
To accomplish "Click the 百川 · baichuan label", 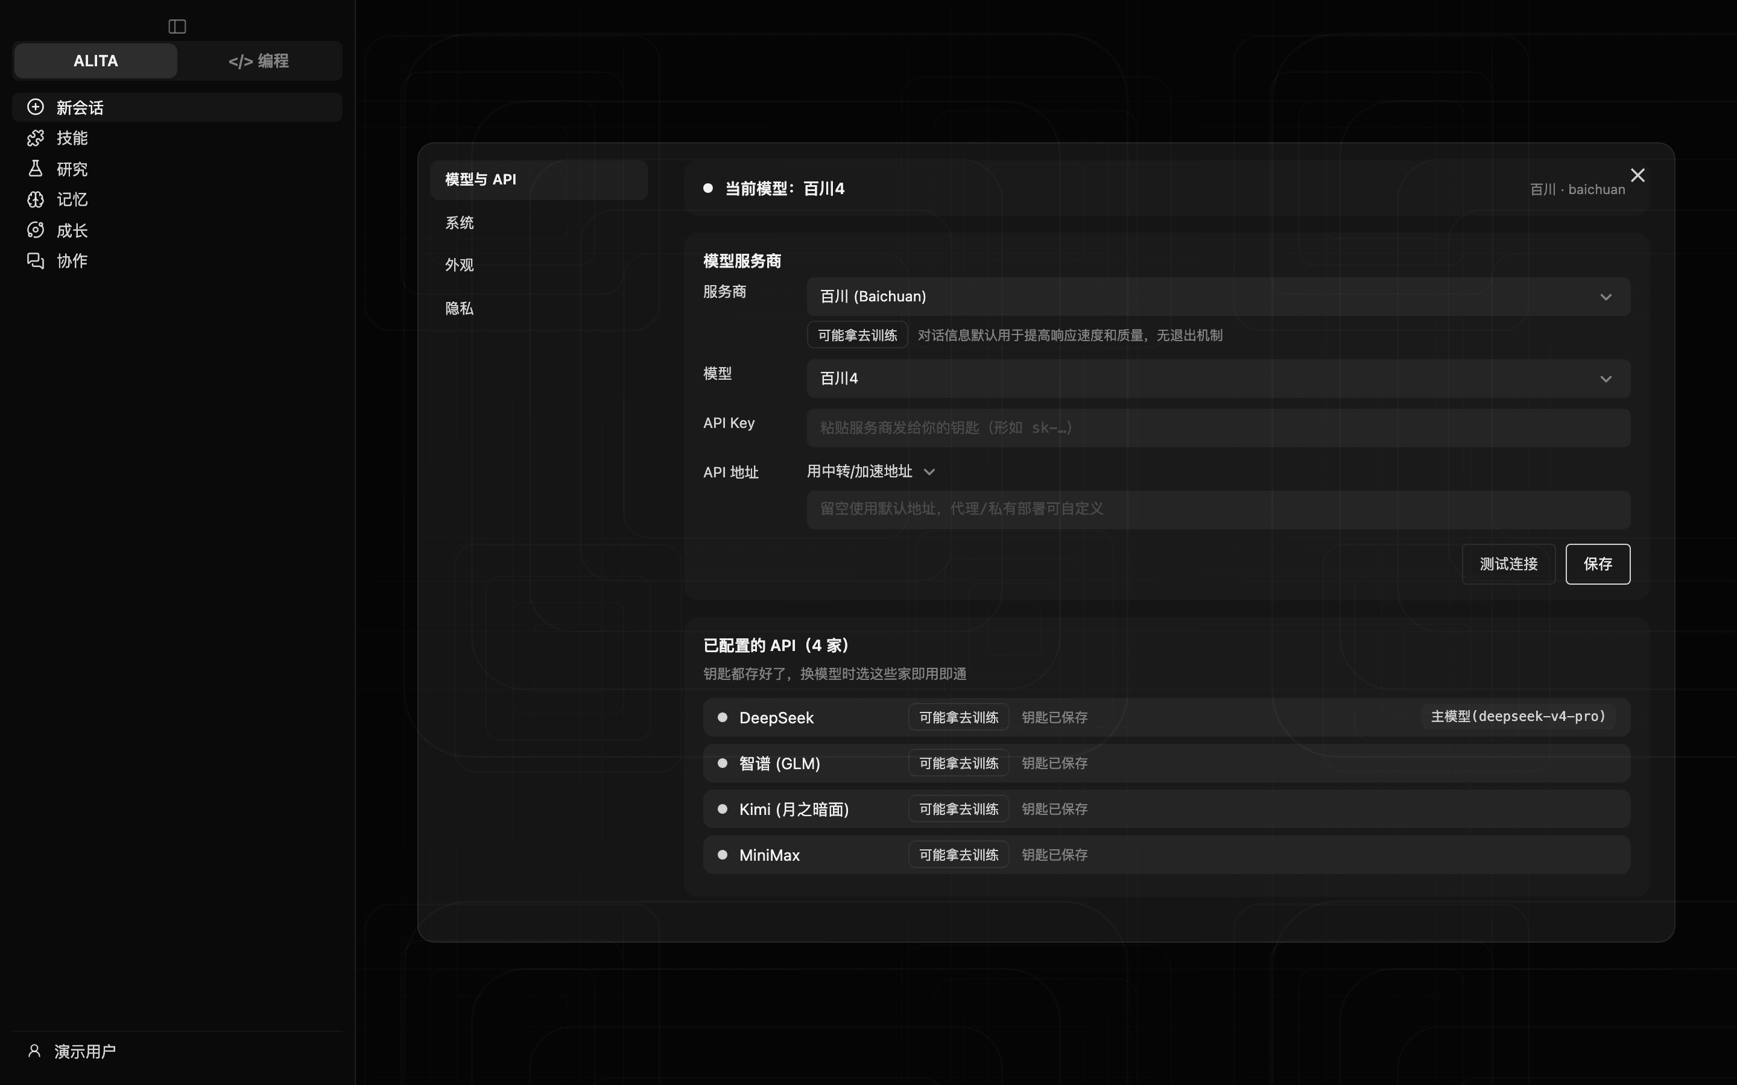I will pos(1577,189).
